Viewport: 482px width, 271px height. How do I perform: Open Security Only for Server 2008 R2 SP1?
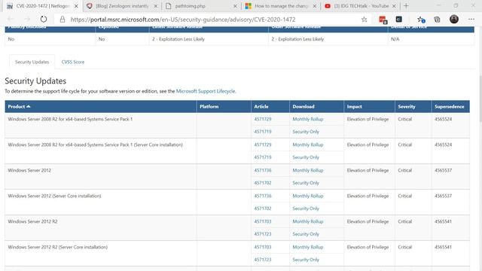click(306, 132)
